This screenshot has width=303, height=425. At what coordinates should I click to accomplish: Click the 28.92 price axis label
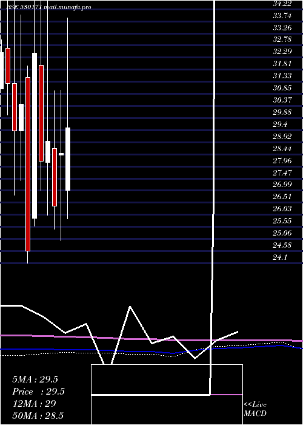[x=282, y=137]
